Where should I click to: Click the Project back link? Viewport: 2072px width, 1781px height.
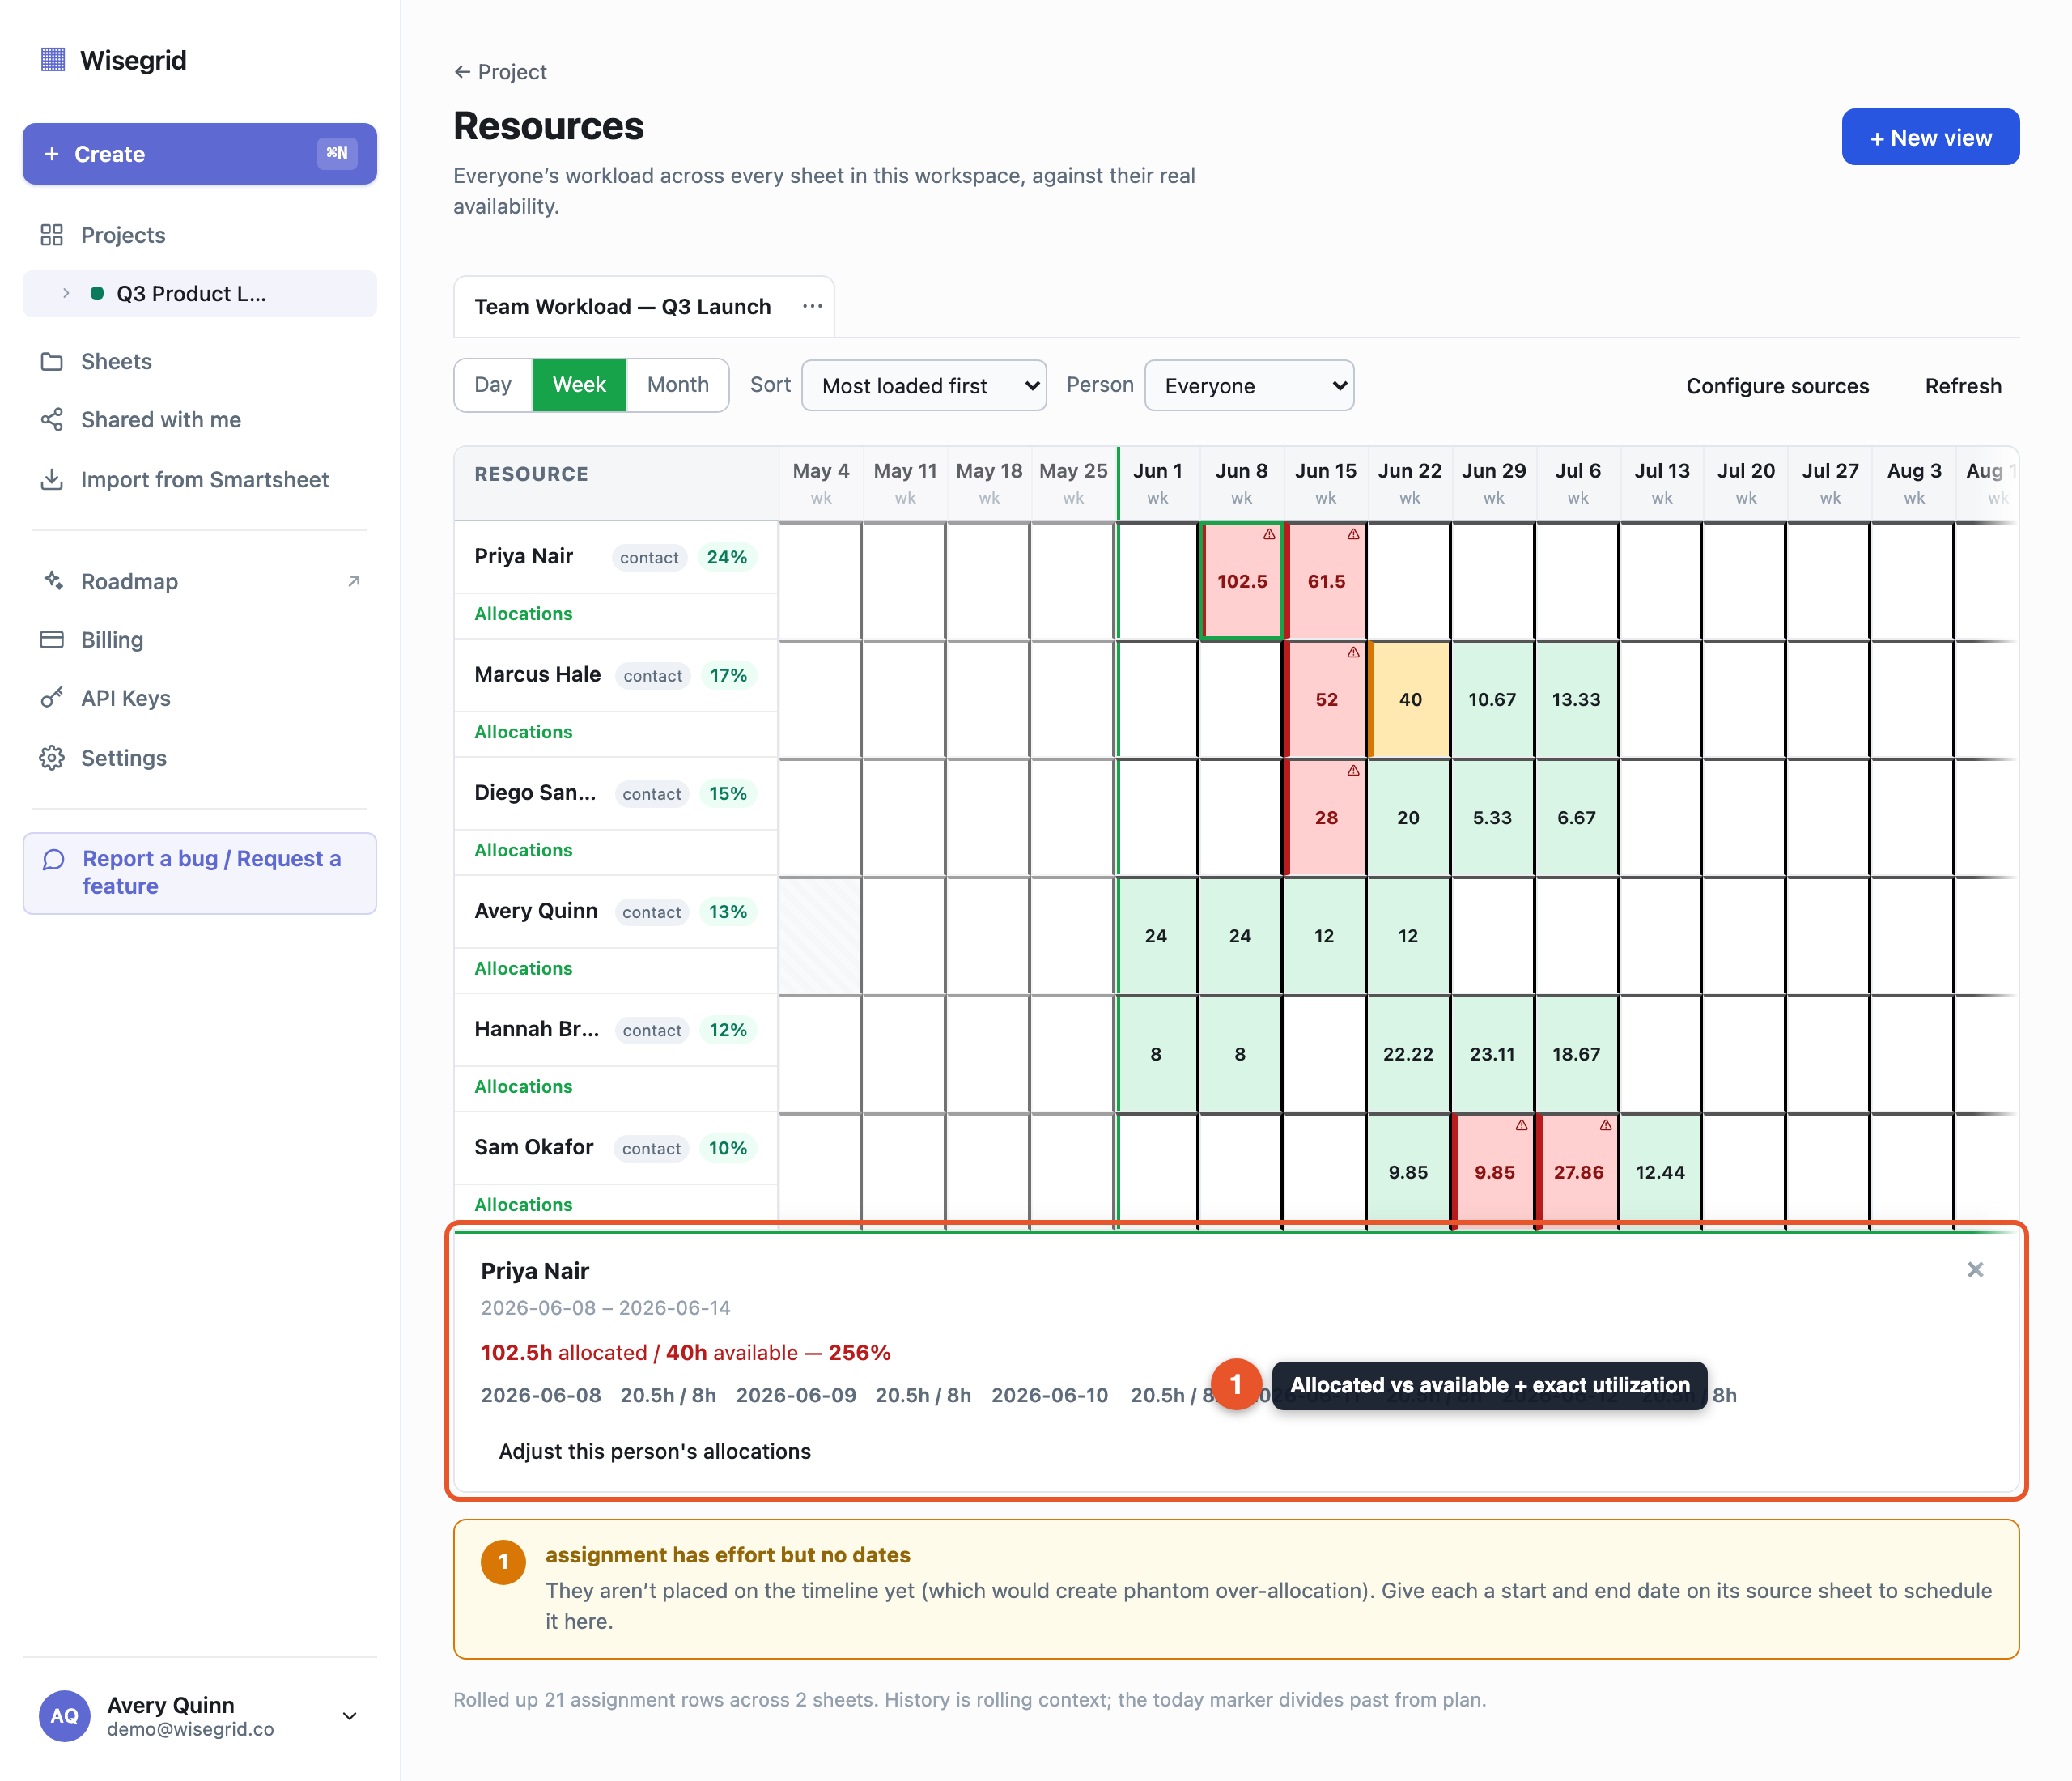500,72
